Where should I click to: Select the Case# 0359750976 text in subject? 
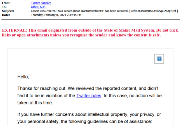[x=43, y=11]
